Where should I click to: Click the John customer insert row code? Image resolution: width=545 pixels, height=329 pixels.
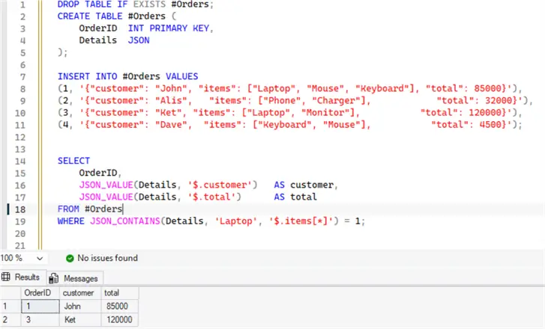coord(290,88)
